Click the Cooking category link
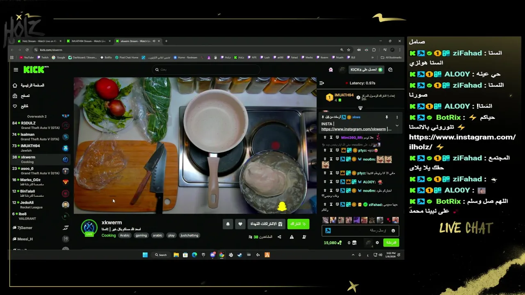The width and height of the screenshot is (525, 295). pos(109,236)
